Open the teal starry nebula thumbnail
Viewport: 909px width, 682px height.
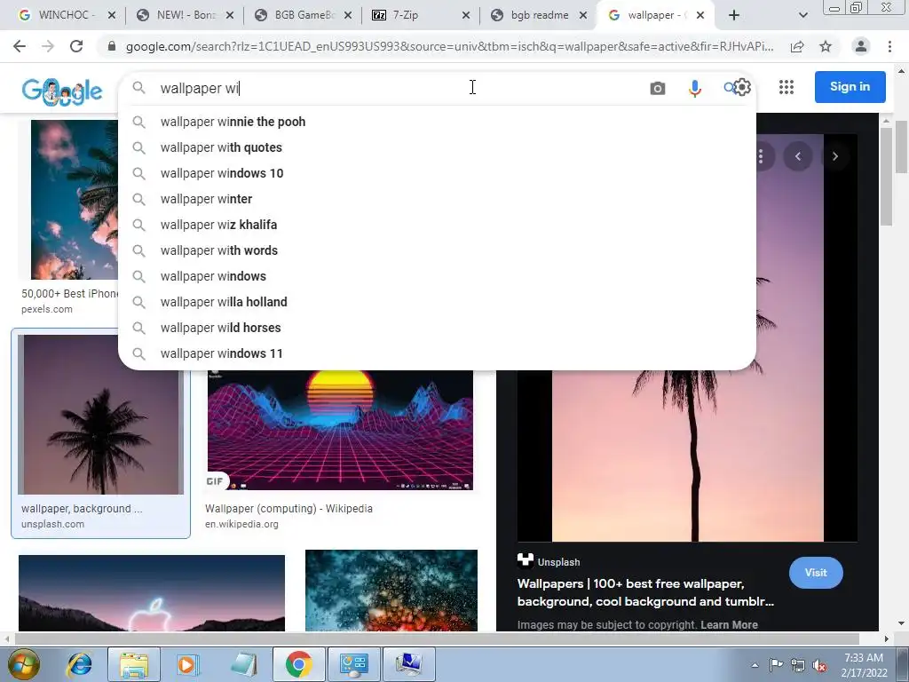click(391, 591)
